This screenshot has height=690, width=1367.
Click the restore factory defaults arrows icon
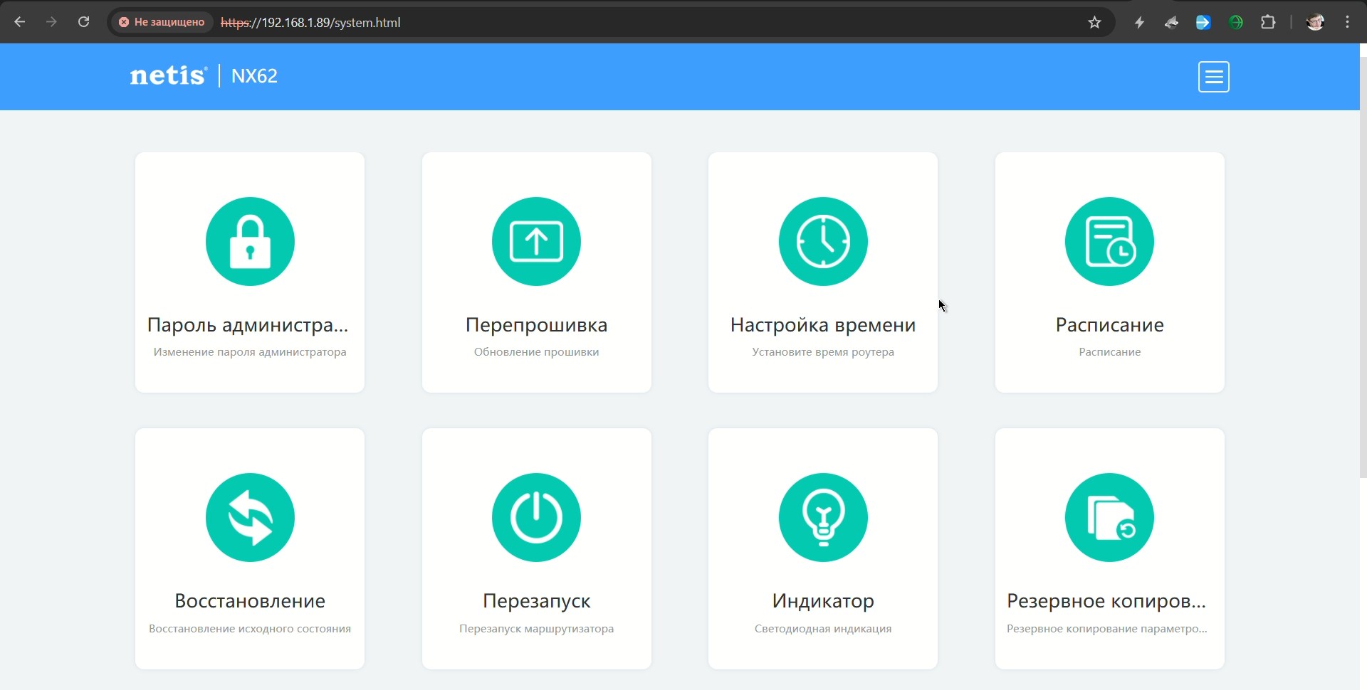(x=250, y=517)
